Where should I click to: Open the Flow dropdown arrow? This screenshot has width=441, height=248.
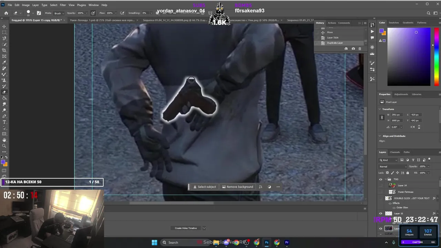coord(115,13)
